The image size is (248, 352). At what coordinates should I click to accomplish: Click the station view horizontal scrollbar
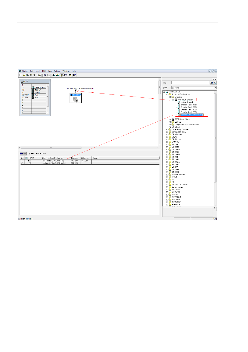point(88,148)
